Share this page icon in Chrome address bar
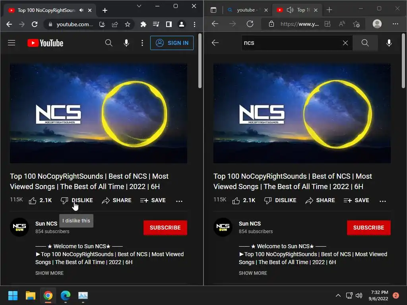407x305 pixels. click(x=115, y=24)
